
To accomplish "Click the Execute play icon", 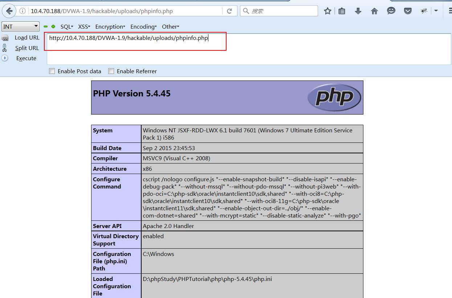I will [5, 58].
